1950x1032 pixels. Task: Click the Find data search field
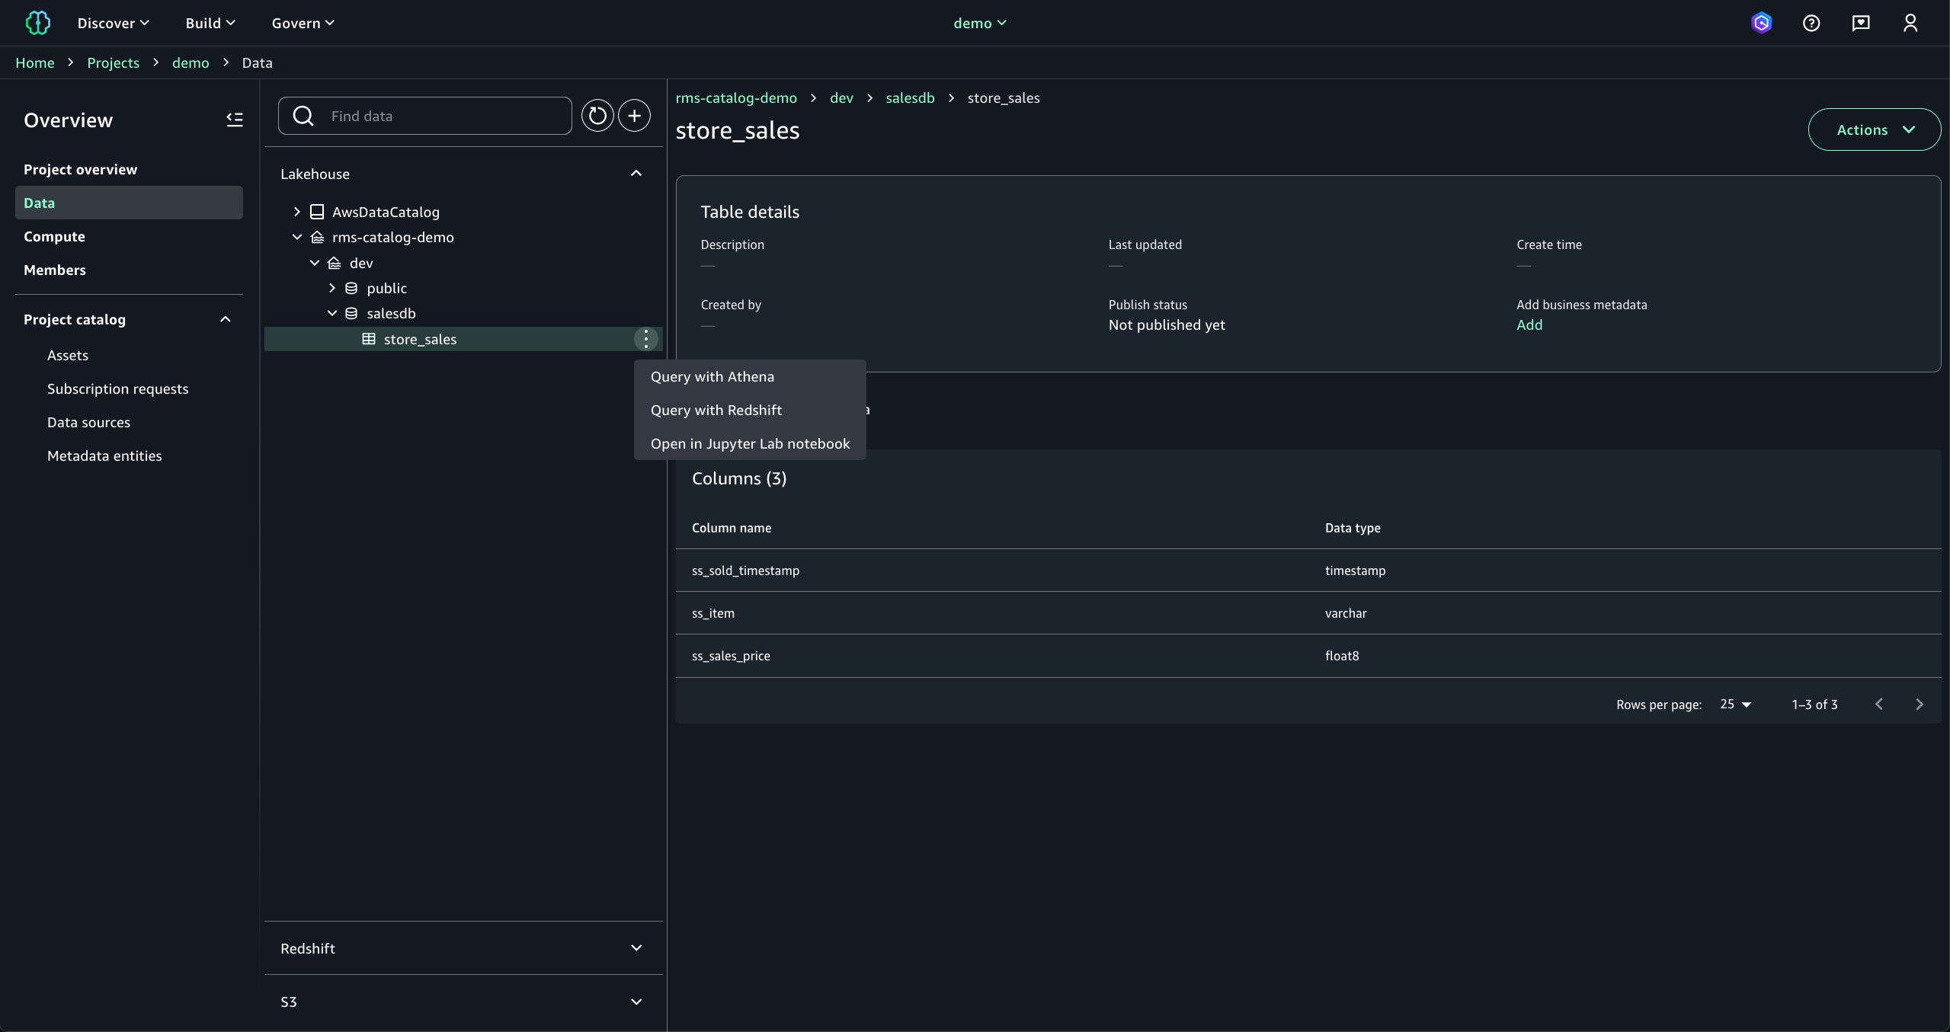(x=442, y=116)
